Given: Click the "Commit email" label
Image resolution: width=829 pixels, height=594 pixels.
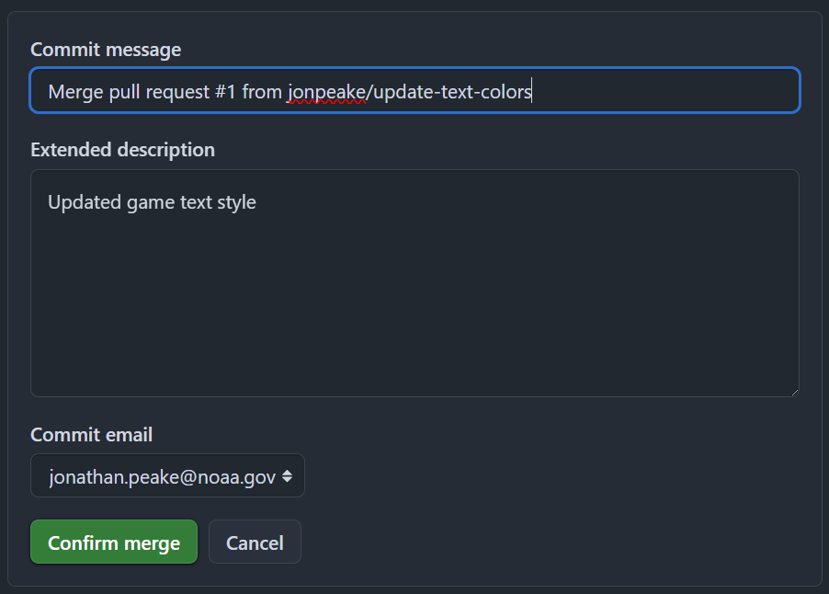Looking at the screenshot, I should tap(92, 435).
